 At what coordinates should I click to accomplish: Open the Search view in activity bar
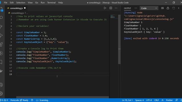(1, 17)
